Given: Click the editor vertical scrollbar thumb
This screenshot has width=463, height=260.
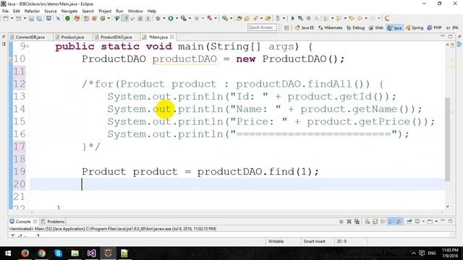Looking at the screenshot, I should coord(447,139).
